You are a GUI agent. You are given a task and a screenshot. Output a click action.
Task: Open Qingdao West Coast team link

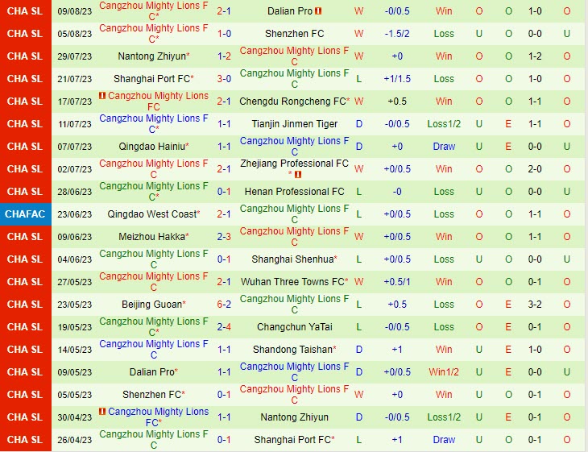pyautogui.click(x=154, y=214)
